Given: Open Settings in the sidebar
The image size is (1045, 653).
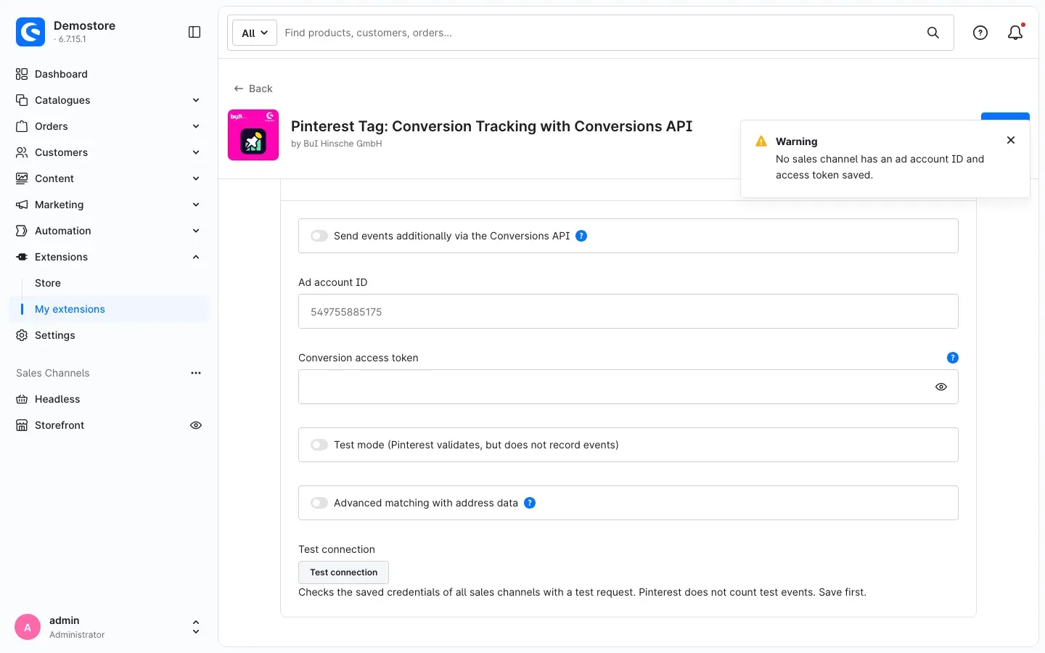Looking at the screenshot, I should pyautogui.click(x=109, y=335).
